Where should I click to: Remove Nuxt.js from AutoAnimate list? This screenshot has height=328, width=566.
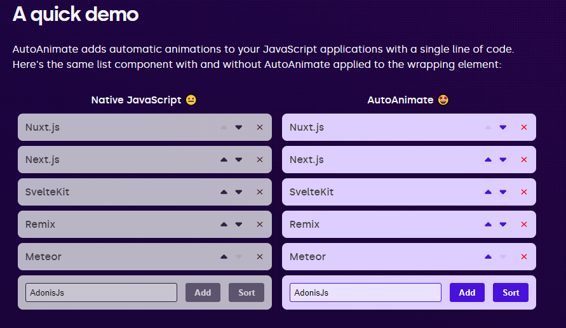point(524,128)
